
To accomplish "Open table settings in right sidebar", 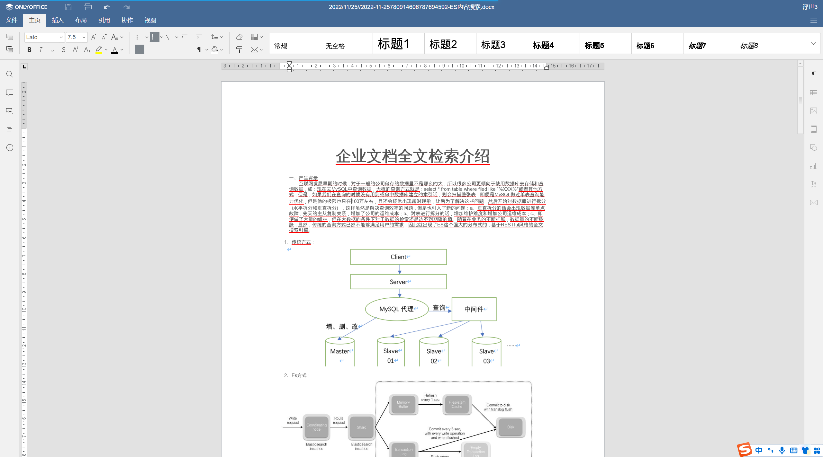I will [814, 92].
